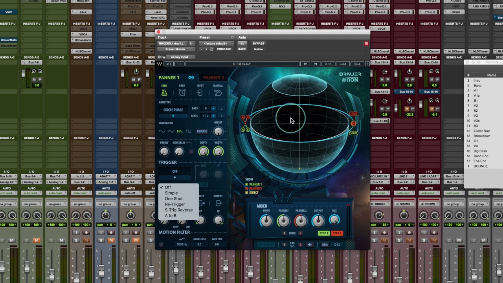The height and width of the screenshot is (283, 503).
Task: Adjust the Offset knob
Action: pos(218,131)
